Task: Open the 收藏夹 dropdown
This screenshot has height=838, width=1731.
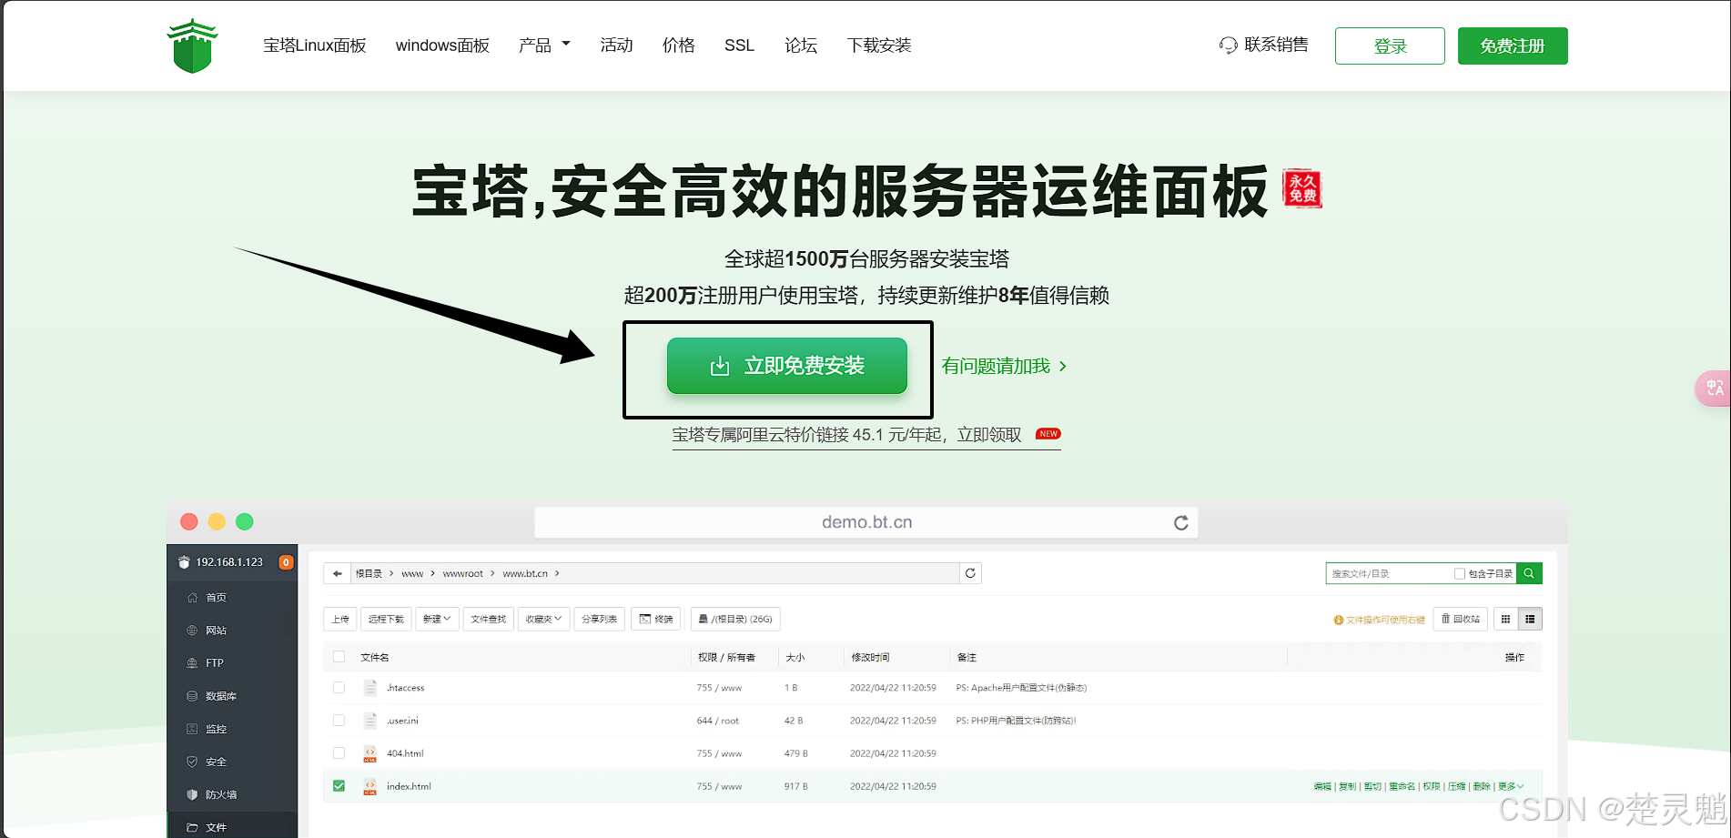Action: (x=544, y=619)
